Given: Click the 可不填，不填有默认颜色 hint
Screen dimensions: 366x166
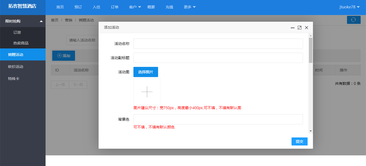Looking at the screenshot, I should coord(154,127).
